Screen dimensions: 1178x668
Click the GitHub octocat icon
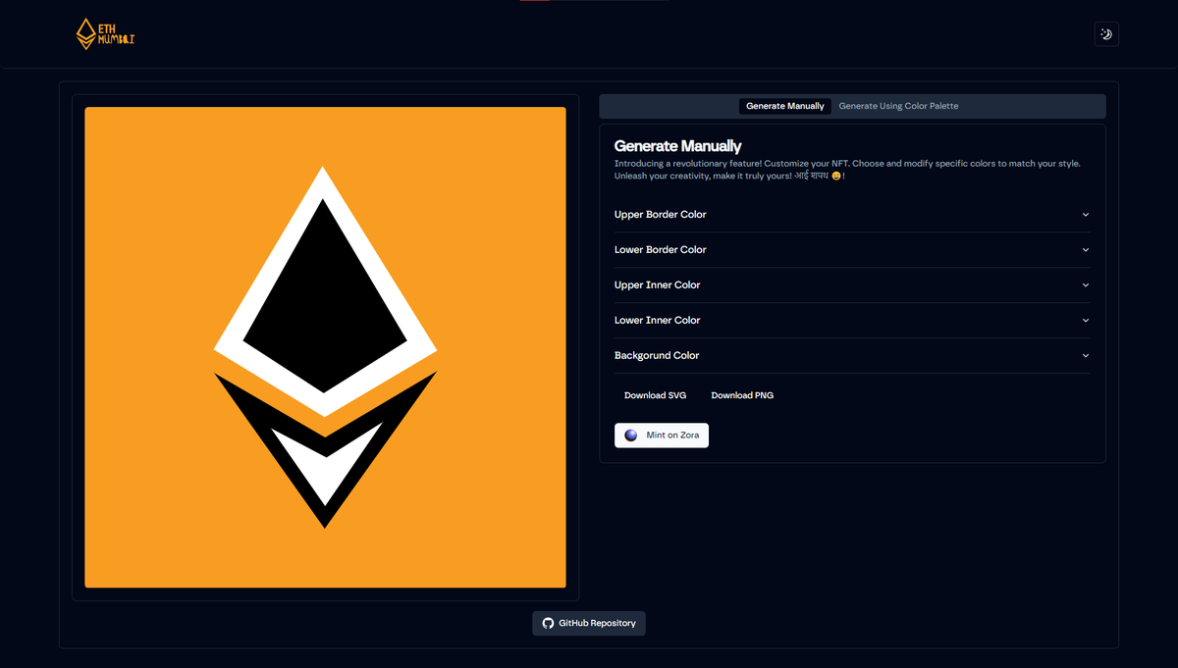tap(548, 623)
